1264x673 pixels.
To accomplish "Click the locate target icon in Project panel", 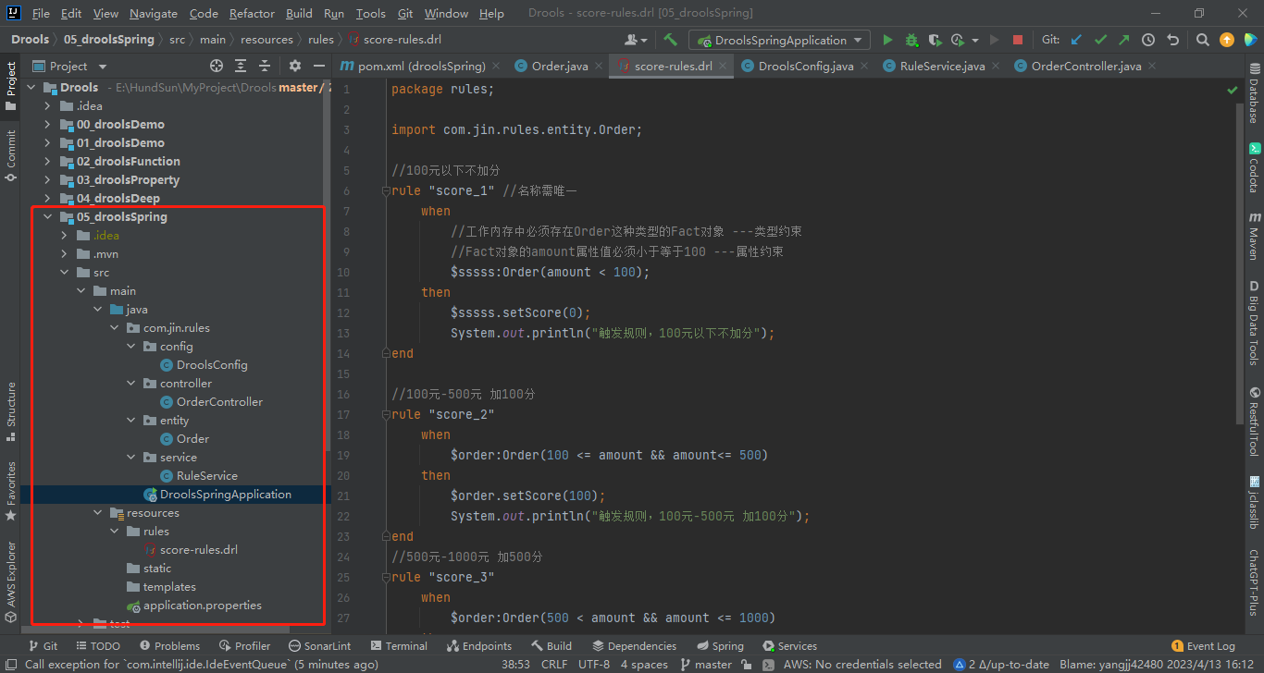I will tap(217, 66).
